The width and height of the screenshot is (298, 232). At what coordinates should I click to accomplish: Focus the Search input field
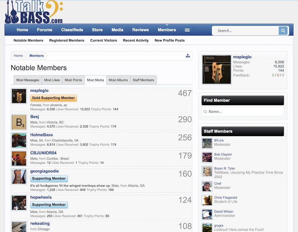(x=245, y=31)
